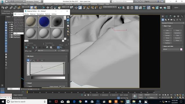Open Utilities menu in Material Editor
Viewport: 185px width, 104px height.
coord(54,14)
